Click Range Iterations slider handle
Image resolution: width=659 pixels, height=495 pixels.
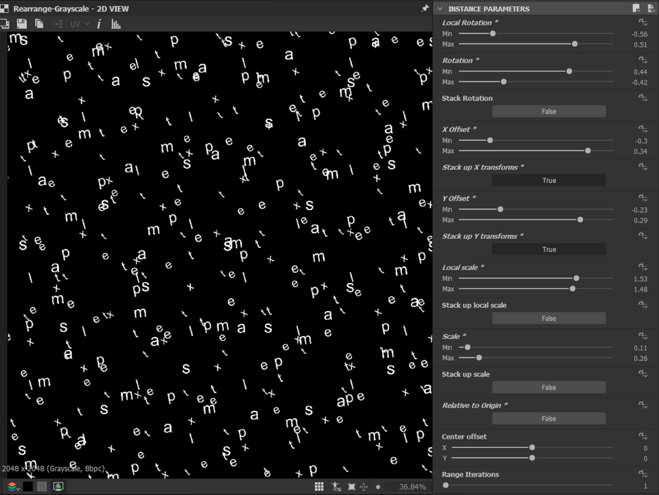445,485
